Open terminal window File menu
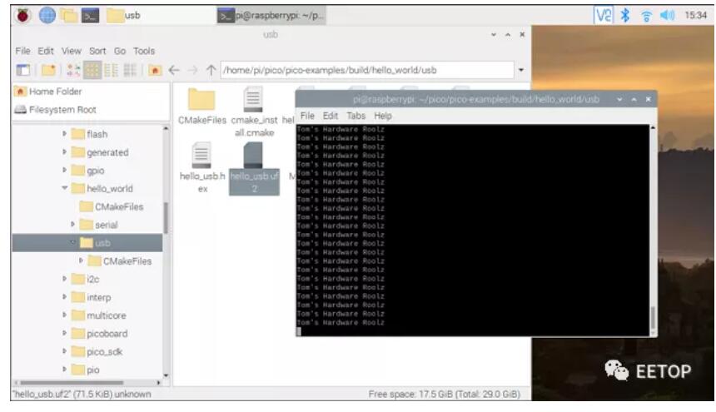Image resolution: width=716 pixels, height=412 pixels. (x=307, y=116)
